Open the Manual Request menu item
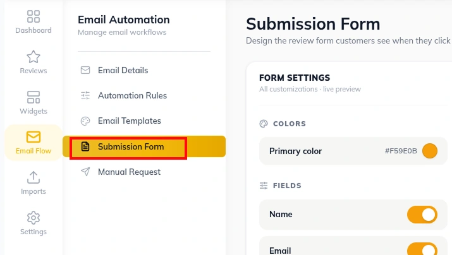The height and width of the screenshot is (255, 452). (144, 172)
